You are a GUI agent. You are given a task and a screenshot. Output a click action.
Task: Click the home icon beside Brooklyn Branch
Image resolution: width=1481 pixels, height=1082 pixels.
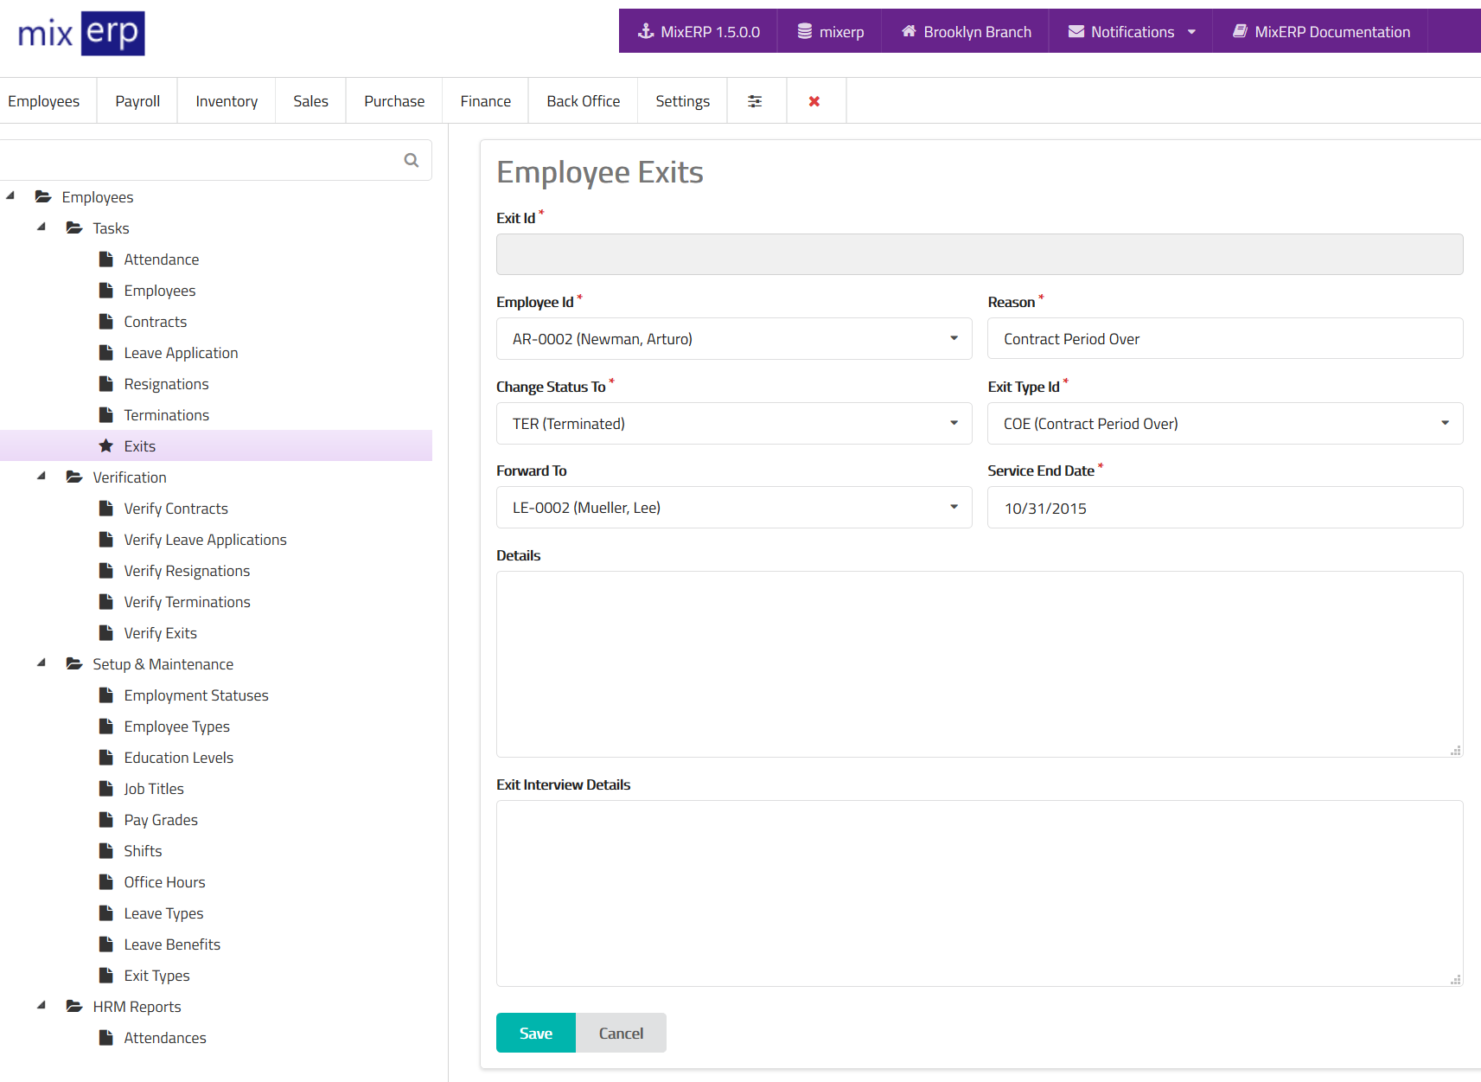(909, 31)
